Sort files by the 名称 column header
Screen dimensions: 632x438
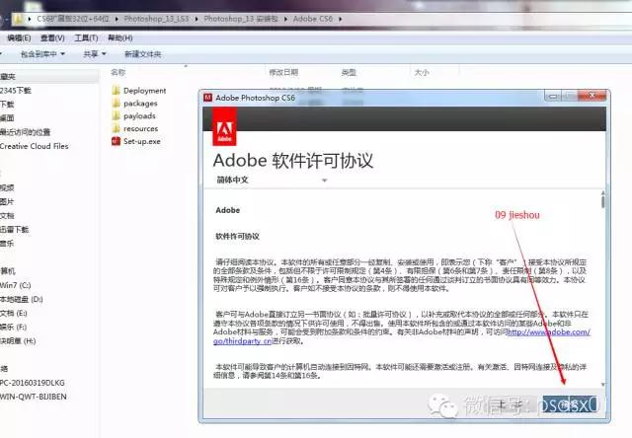pos(118,72)
